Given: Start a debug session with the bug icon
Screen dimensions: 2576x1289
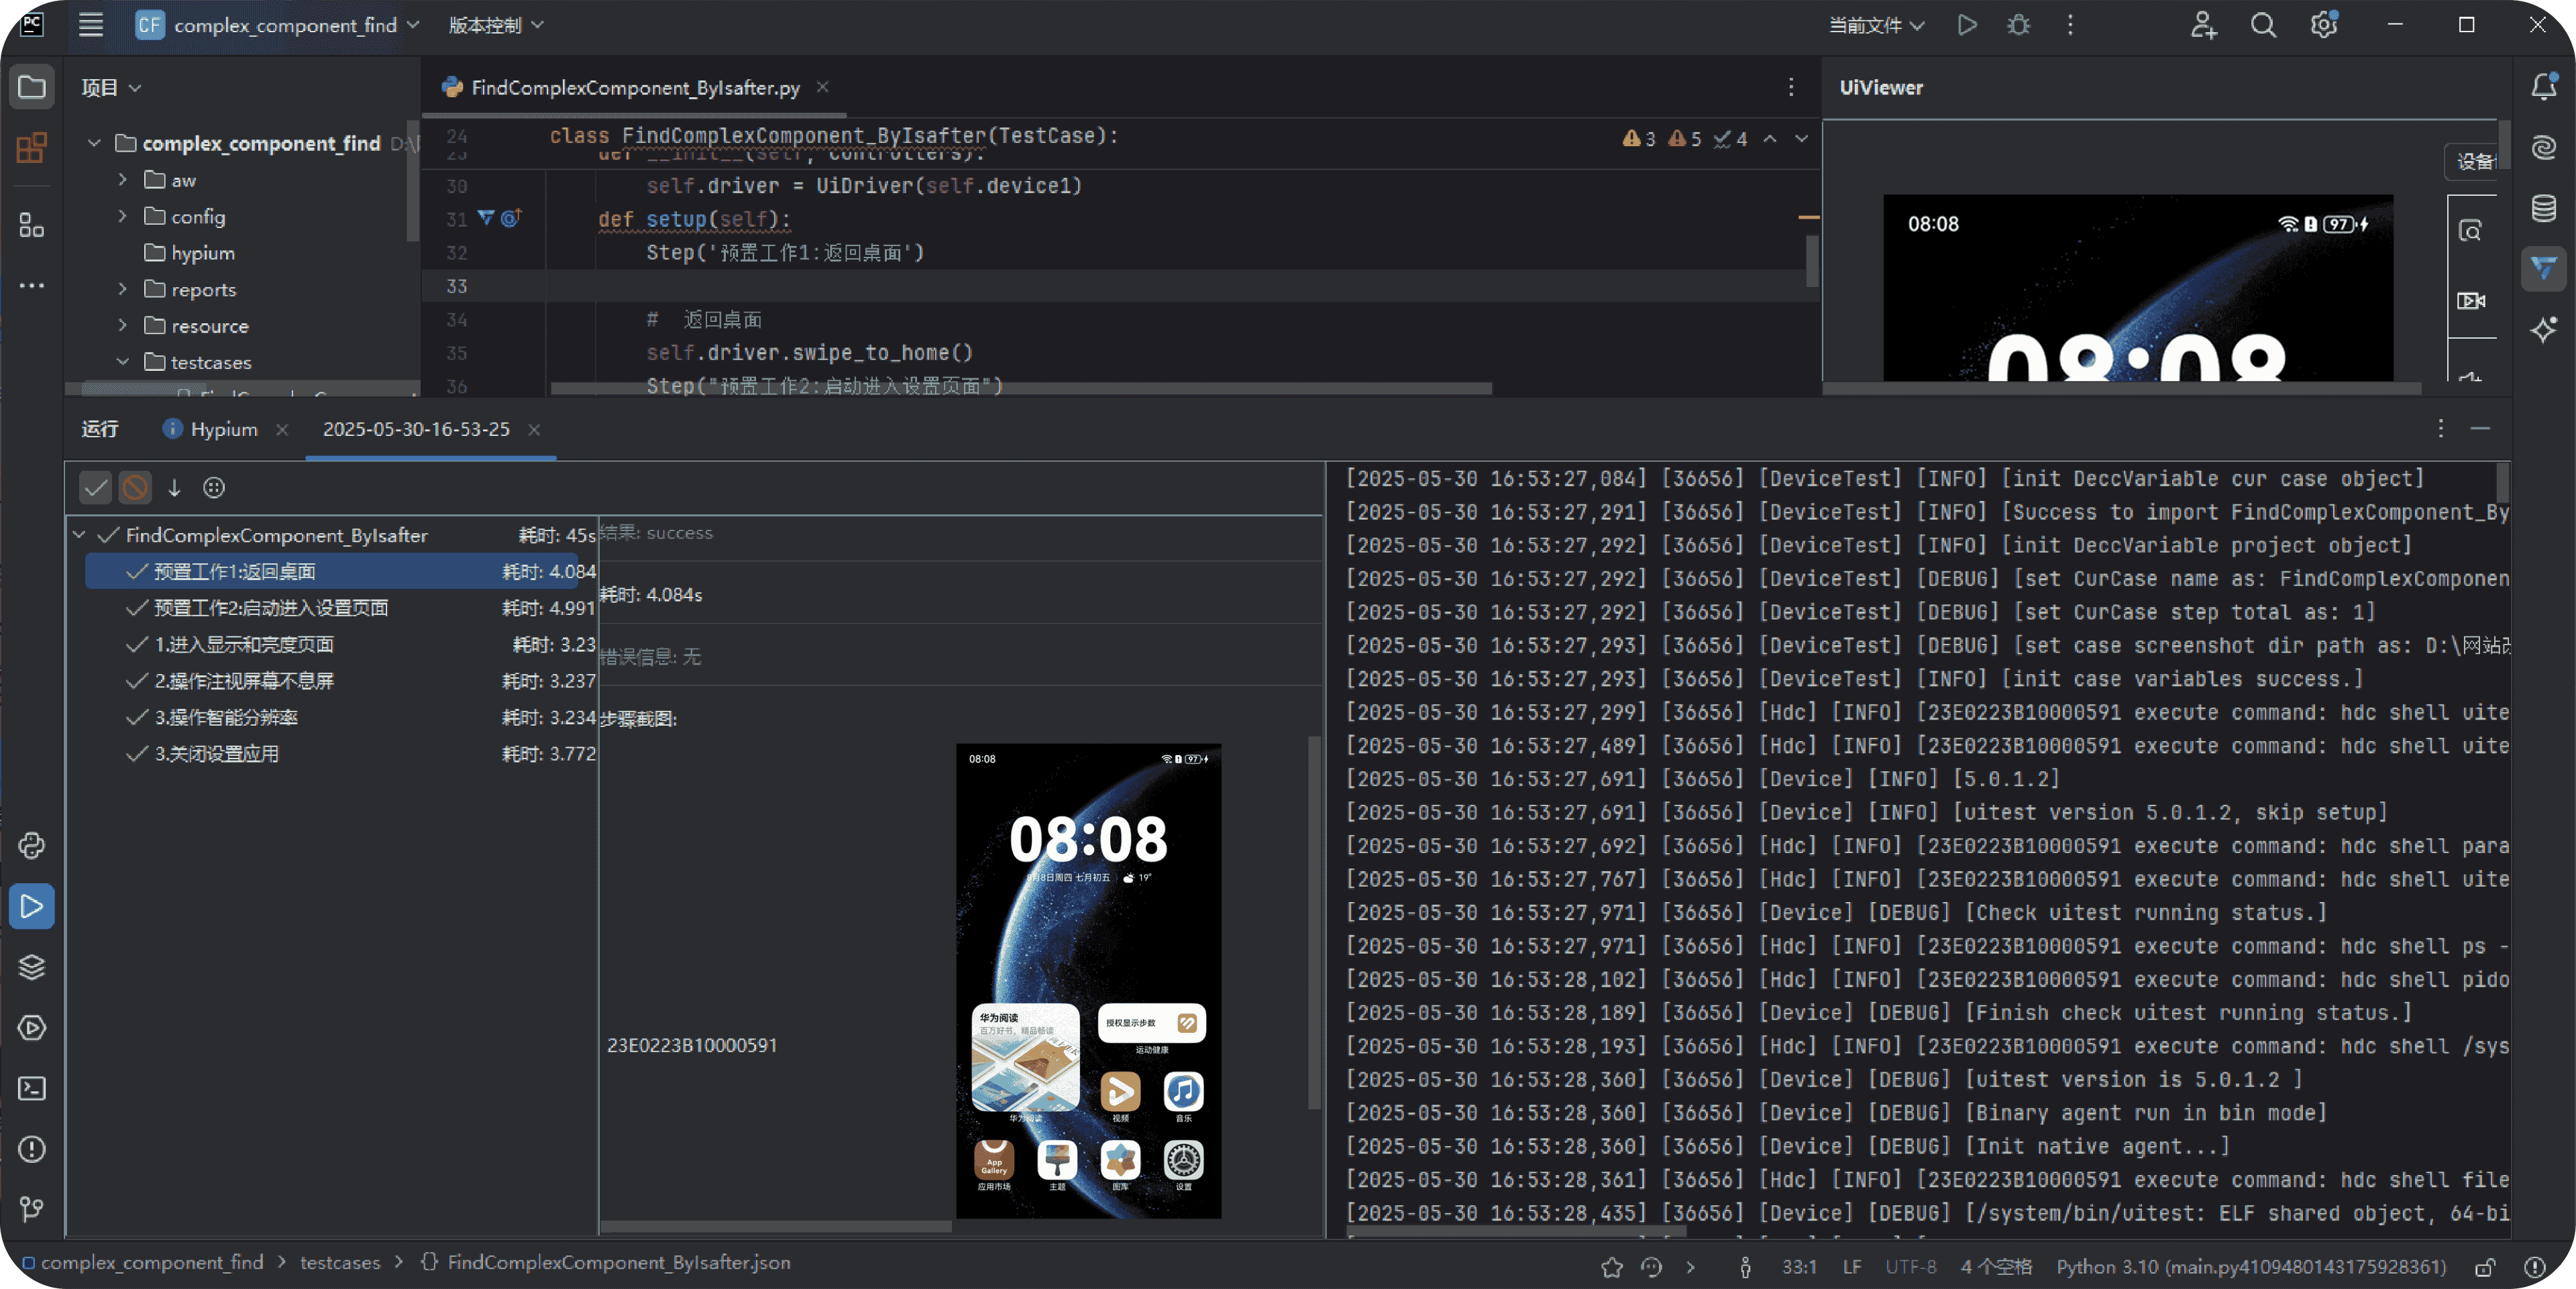Looking at the screenshot, I should click(x=2018, y=25).
